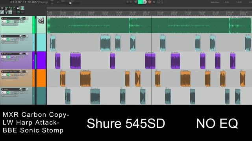Click the round info button on Audio track

pyautogui.click(x=27, y=89)
